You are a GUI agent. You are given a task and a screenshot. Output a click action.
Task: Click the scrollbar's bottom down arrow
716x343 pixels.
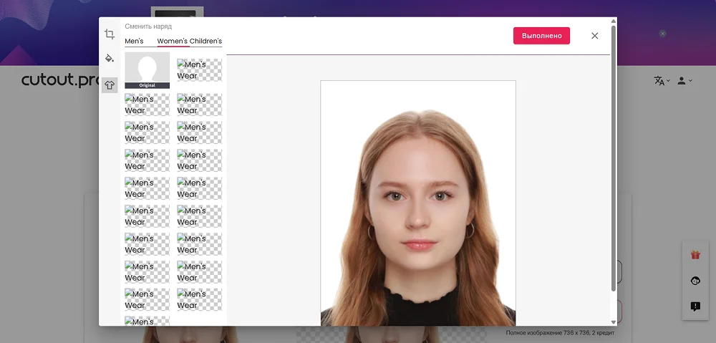614,322
